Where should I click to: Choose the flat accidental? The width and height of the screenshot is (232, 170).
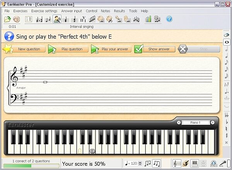227,122
